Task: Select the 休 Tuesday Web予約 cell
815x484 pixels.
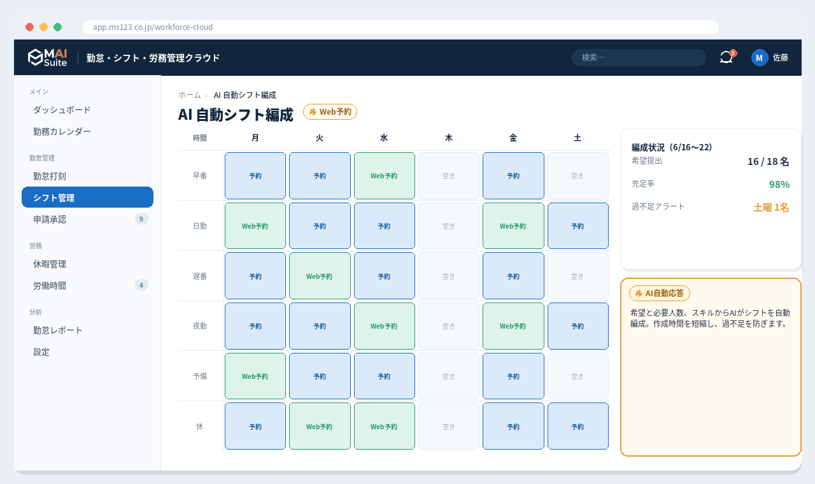Action: click(x=320, y=427)
